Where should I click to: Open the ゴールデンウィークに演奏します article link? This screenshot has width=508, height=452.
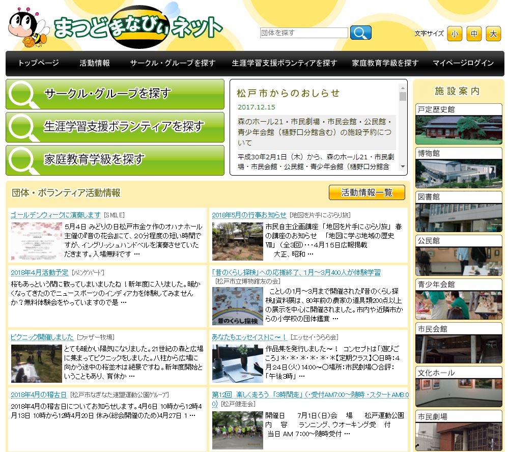(55, 215)
